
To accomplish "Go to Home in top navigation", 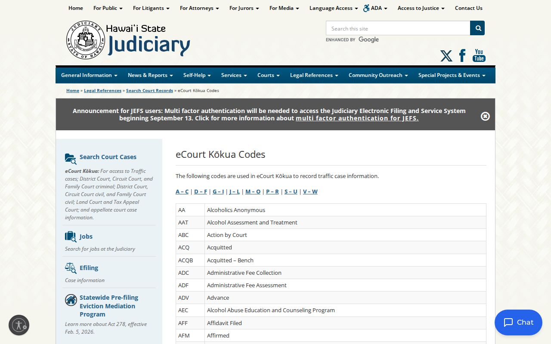I will 76,8.
